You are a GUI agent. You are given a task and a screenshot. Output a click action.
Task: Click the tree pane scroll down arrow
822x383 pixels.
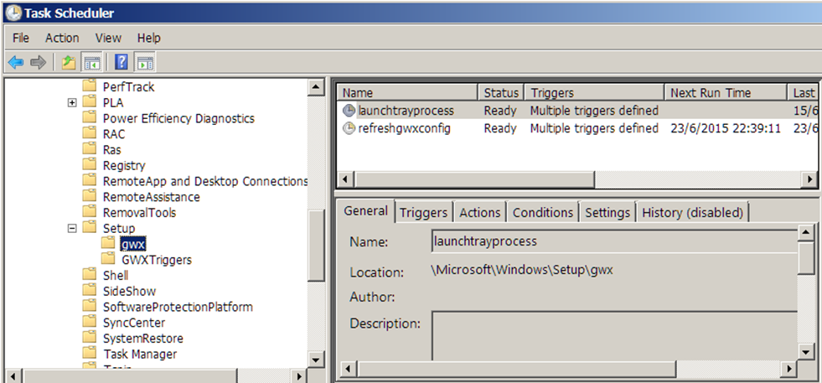316,360
